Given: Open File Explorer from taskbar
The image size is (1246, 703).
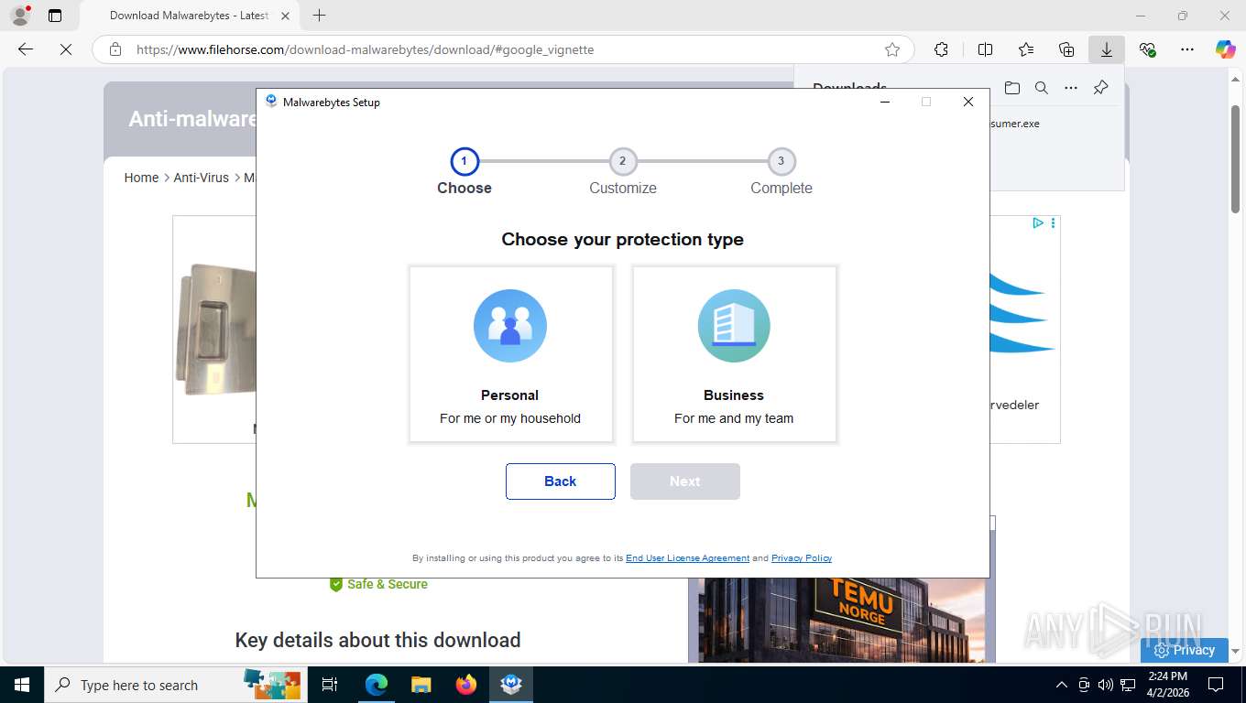Looking at the screenshot, I should [x=421, y=685].
